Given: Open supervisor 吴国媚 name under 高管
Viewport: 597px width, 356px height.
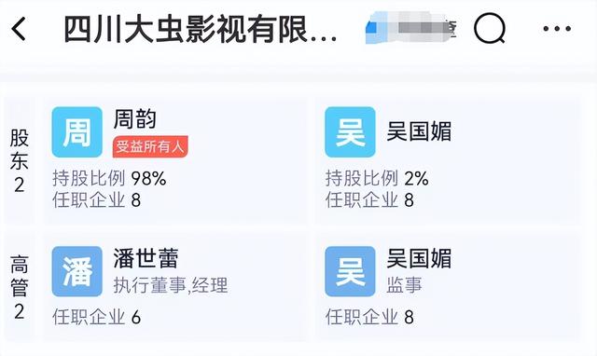Looking at the screenshot, I should click(419, 259).
